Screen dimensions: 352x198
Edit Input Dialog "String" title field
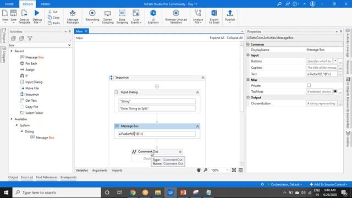157,101
